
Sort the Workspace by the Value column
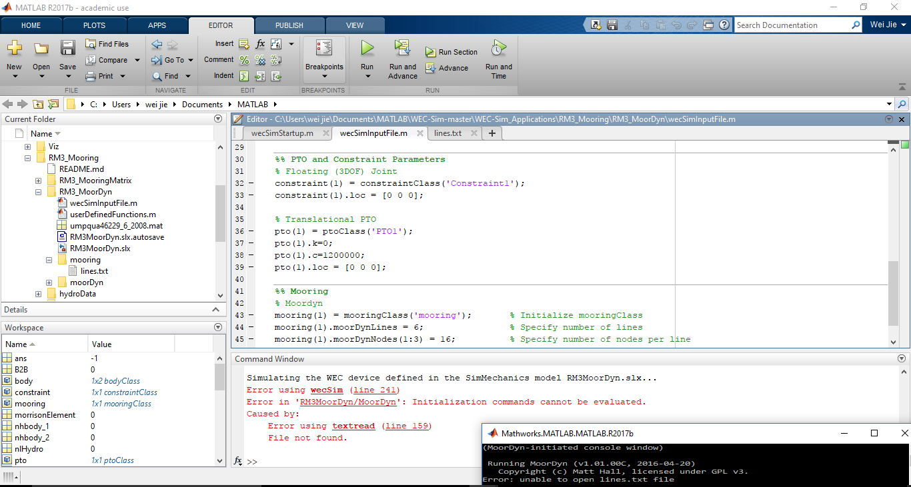coord(131,344)
